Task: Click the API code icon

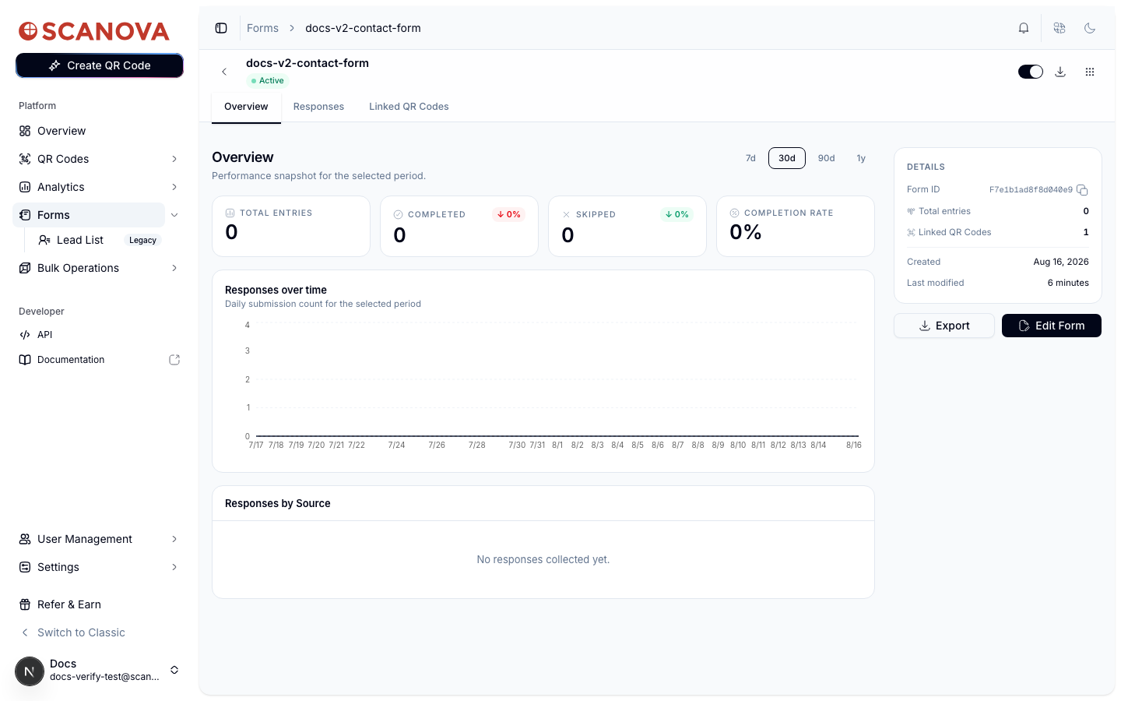Action: (25, 335)
